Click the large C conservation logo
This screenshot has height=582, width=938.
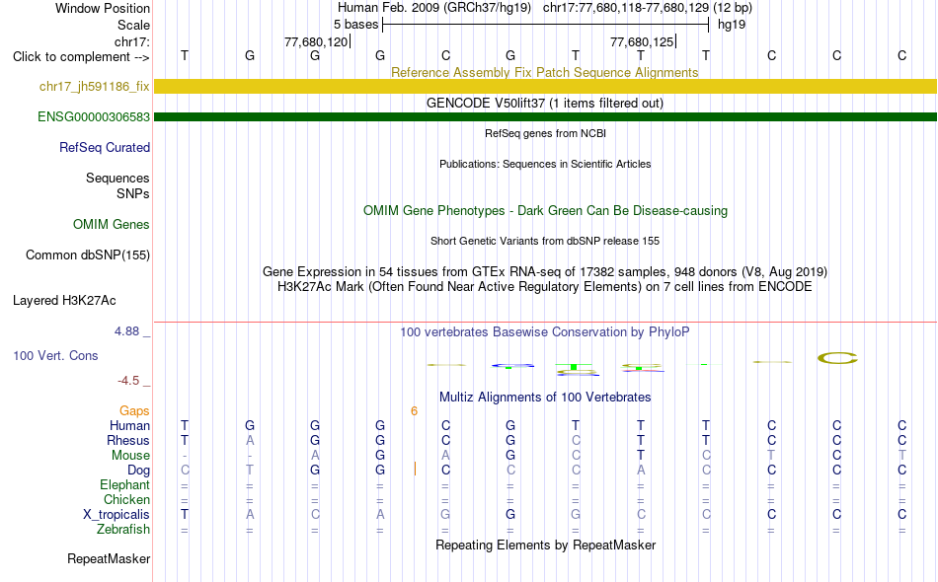click(837, 358)
